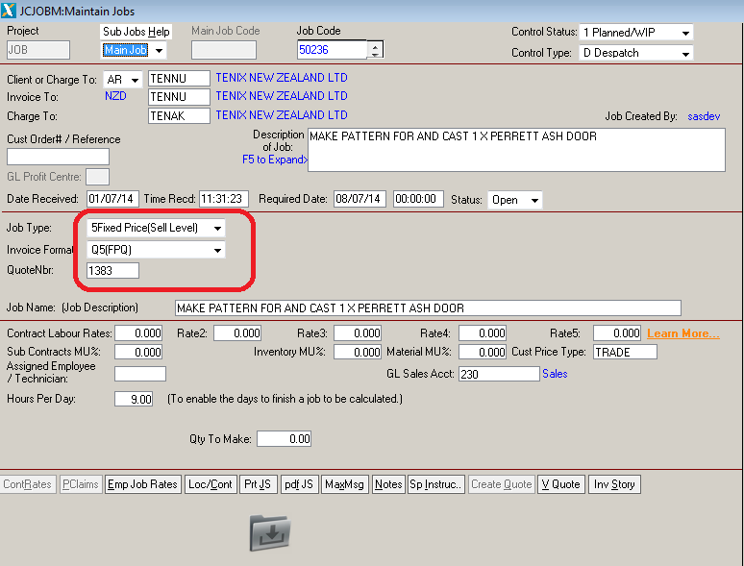Click the MaxMsg button

(x=345, y=484)
